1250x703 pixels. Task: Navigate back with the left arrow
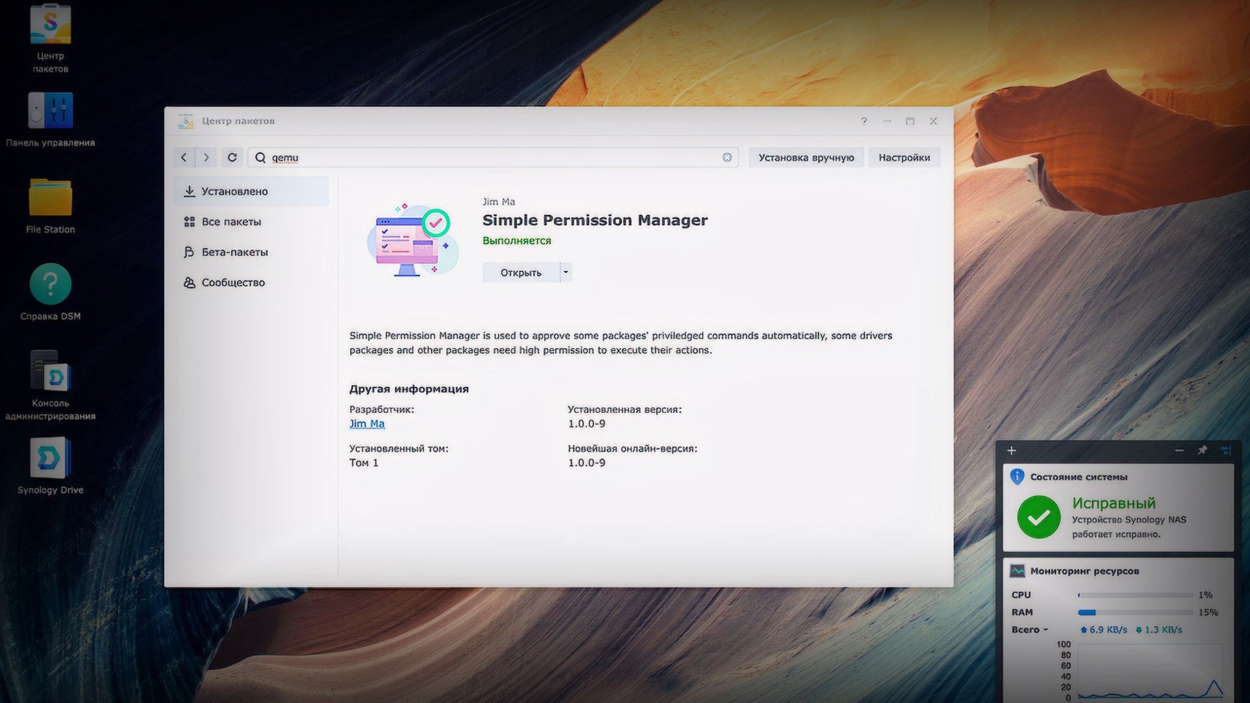(x=184, y=157)
